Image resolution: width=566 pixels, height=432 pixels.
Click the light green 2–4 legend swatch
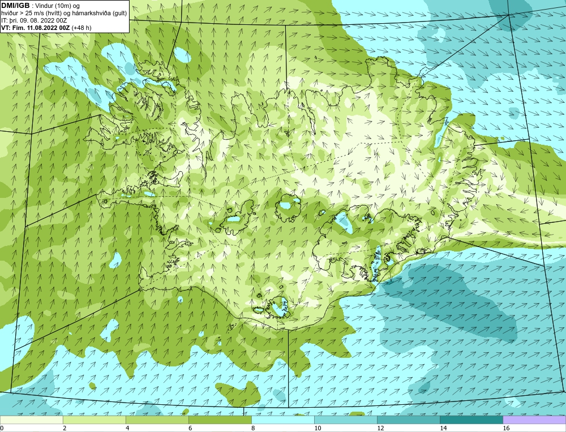[95, 420]
